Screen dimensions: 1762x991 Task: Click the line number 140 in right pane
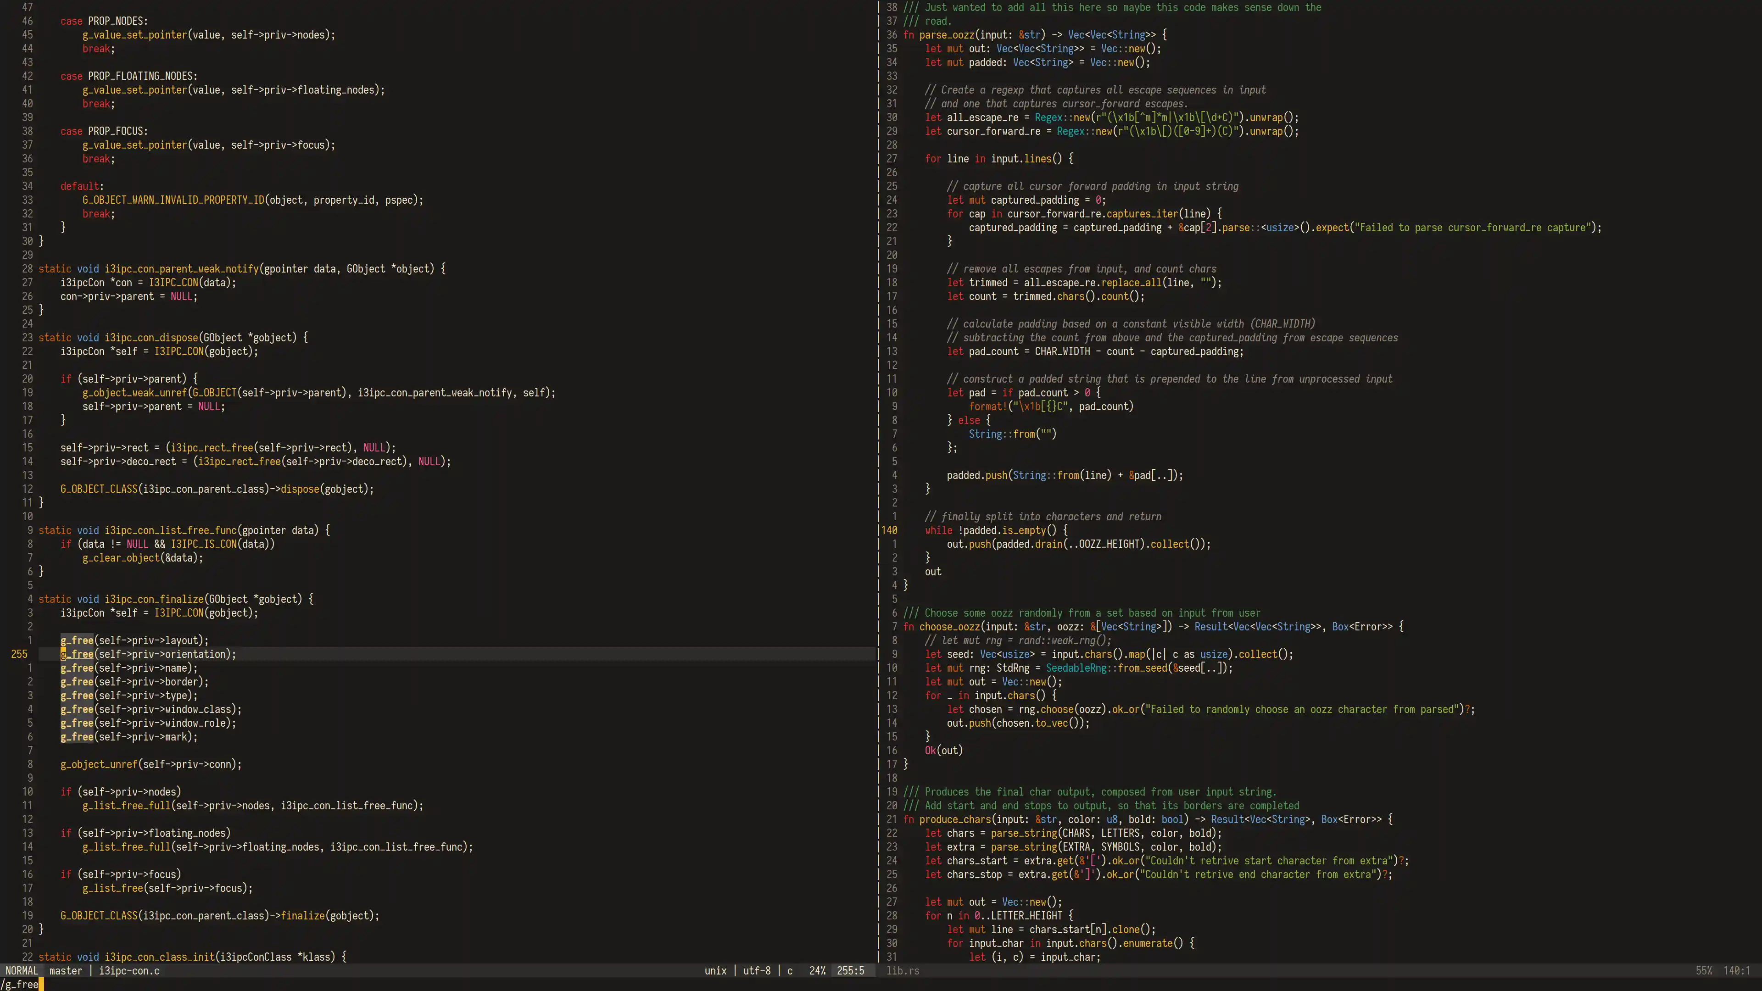888,530
